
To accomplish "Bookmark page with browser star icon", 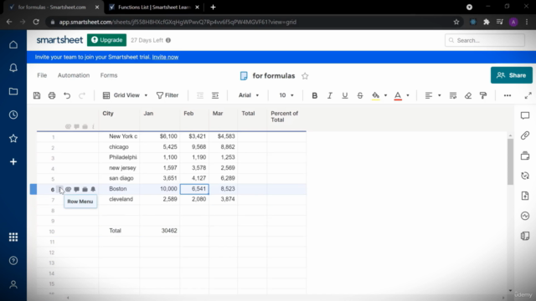I will click(456, 22).
